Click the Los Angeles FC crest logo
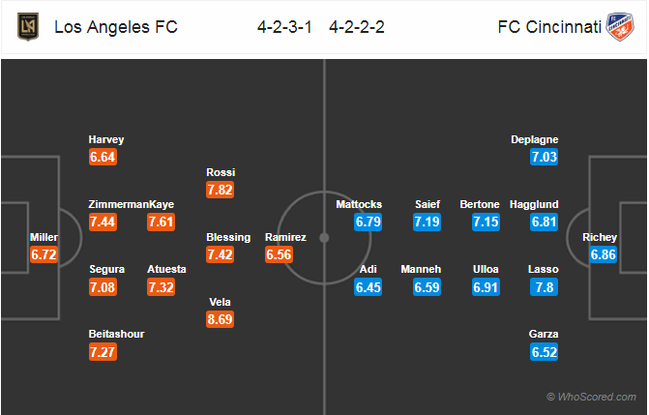Image resolution: width=649 pixels, height=415 pixels. point(28,27)
